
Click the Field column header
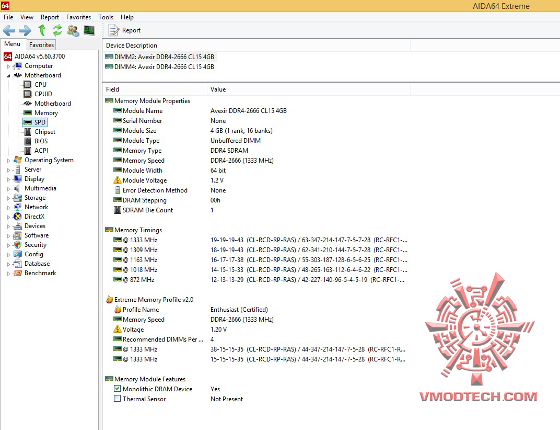[x=155, y=89]
